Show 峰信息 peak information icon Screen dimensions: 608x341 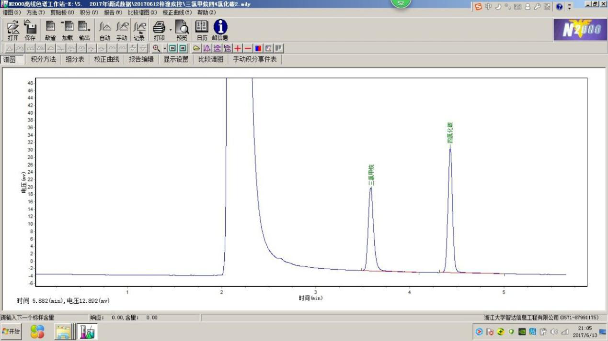(x=220, y=30)
